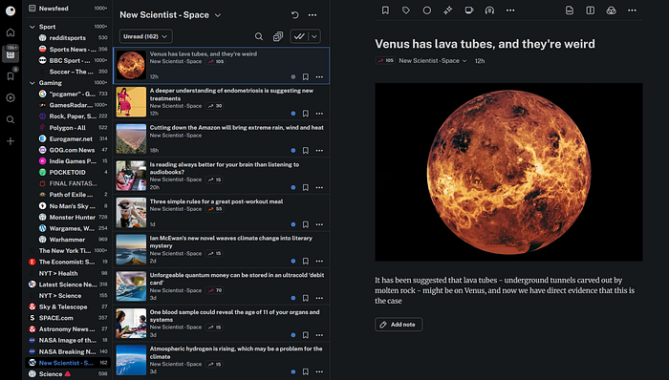Open global search from the left sidebar

tap(11, 119)
